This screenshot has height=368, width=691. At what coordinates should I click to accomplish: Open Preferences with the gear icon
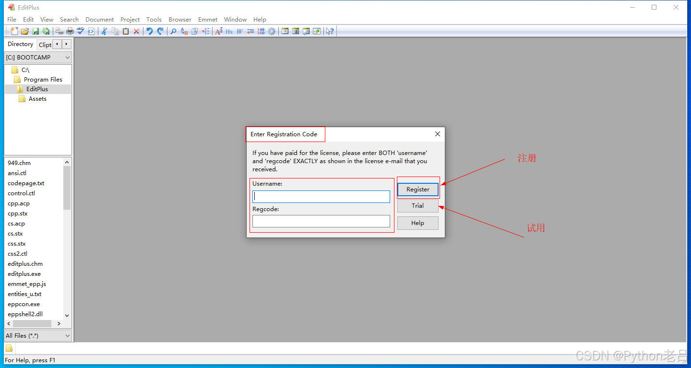pos(272,31)
